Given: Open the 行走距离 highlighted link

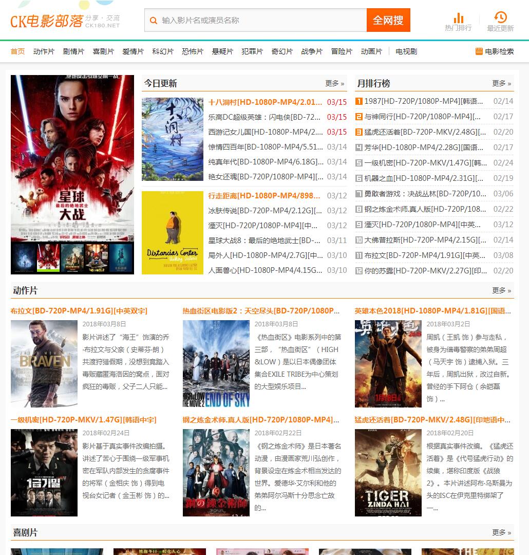Looking at the screenshot, I should (264, 196).
